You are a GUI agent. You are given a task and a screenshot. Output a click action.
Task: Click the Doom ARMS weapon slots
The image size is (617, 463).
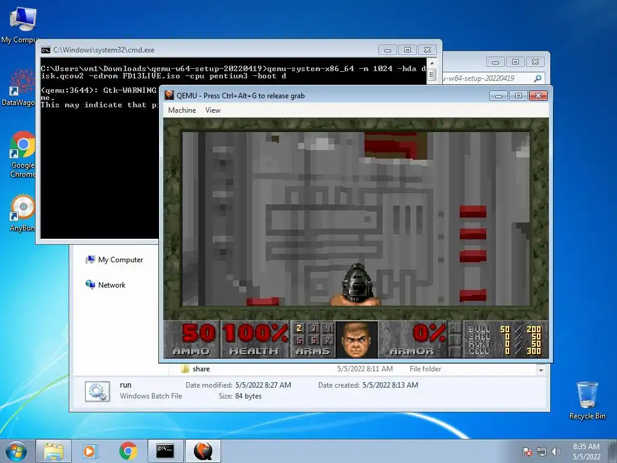tap(313, 339)
